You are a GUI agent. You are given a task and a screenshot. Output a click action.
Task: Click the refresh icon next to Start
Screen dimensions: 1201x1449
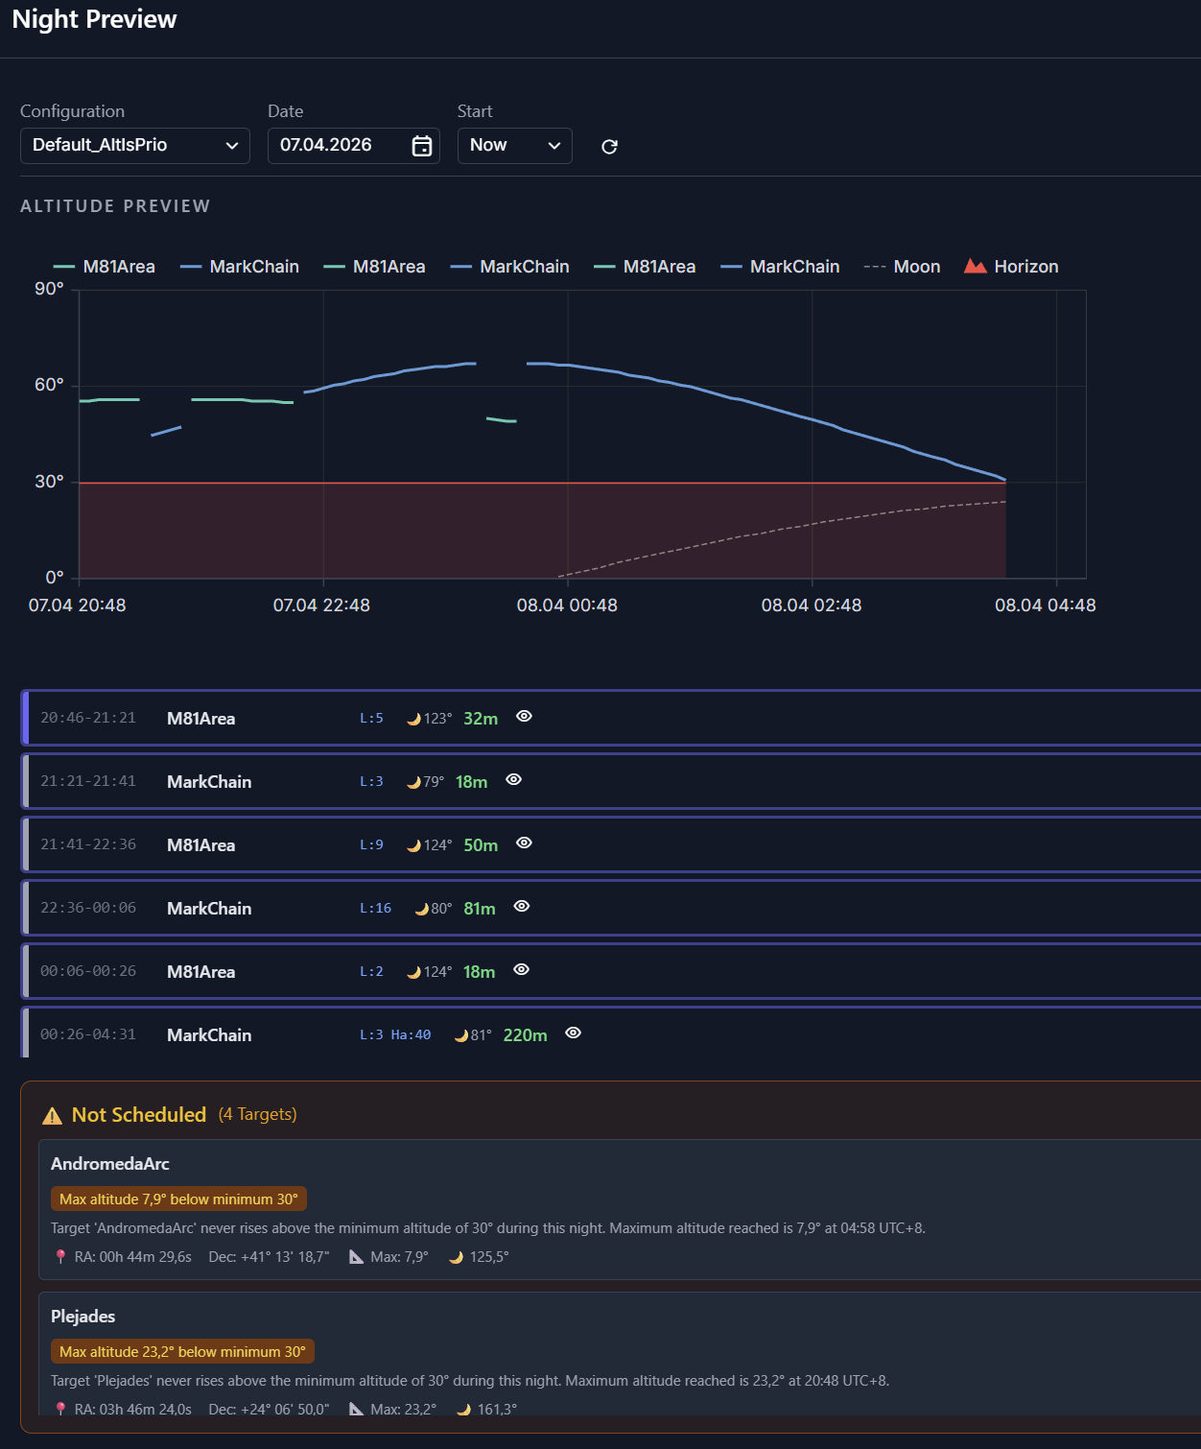(609, 147)
